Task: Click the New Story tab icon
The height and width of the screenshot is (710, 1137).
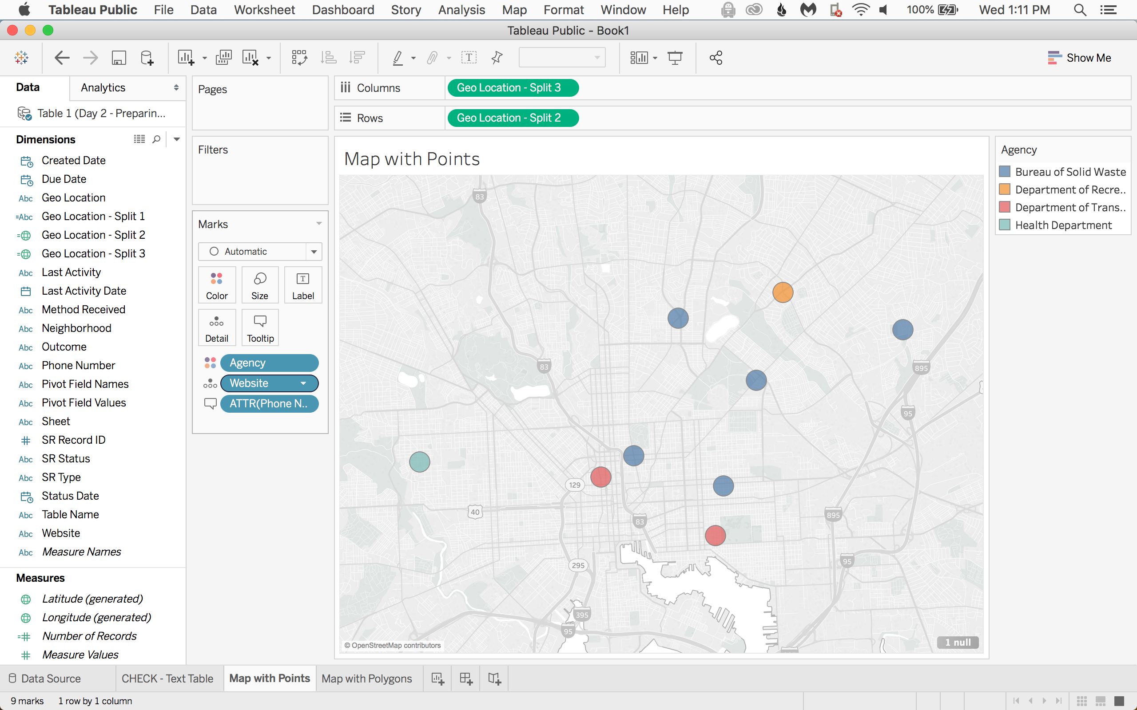Action: (494, 678)
